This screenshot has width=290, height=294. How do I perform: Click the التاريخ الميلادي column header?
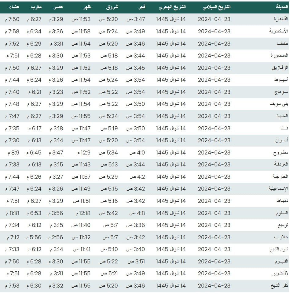click(216, 7)
